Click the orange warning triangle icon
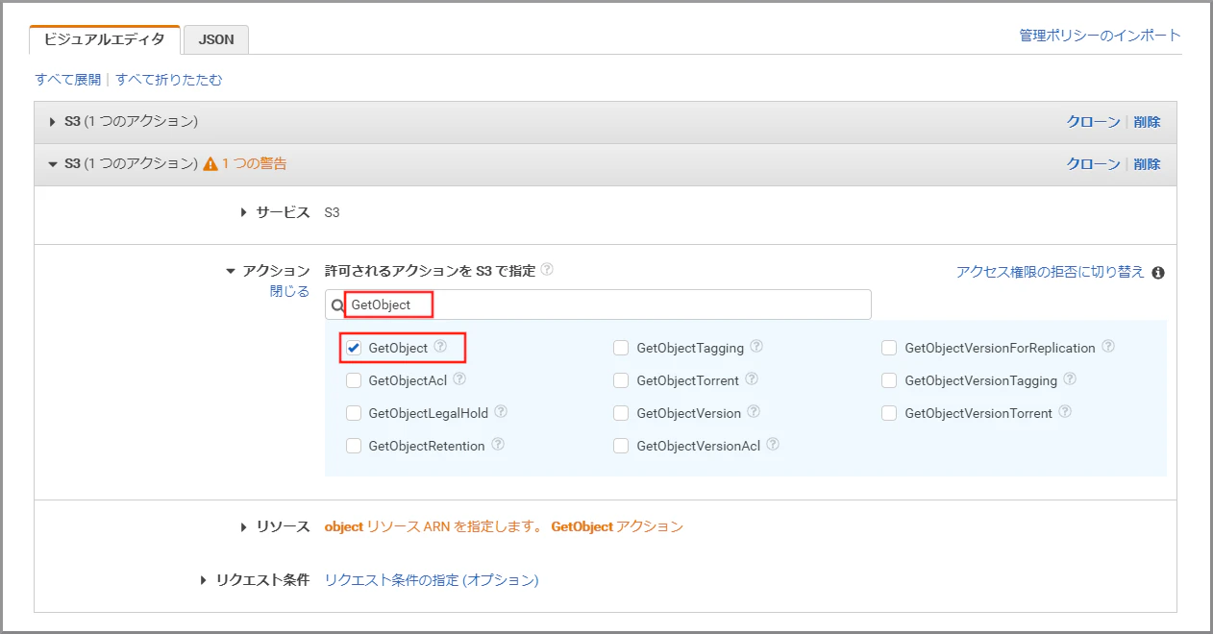Viewport: 1213px width, 634px height. [210, 163]
